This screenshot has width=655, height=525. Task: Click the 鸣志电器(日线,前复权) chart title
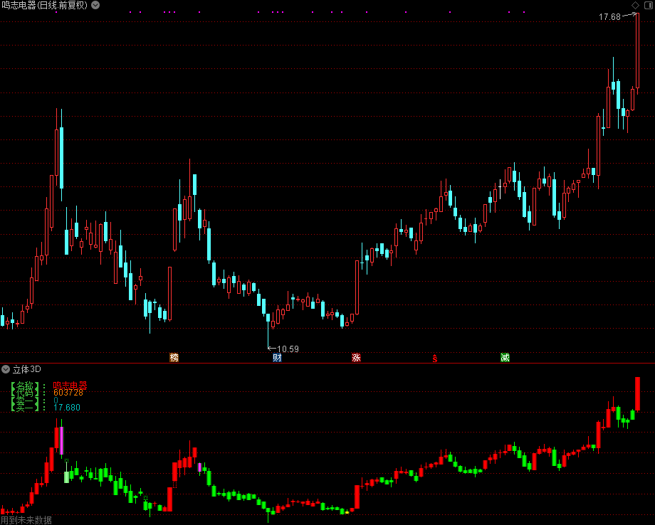(x=45, y=5)
